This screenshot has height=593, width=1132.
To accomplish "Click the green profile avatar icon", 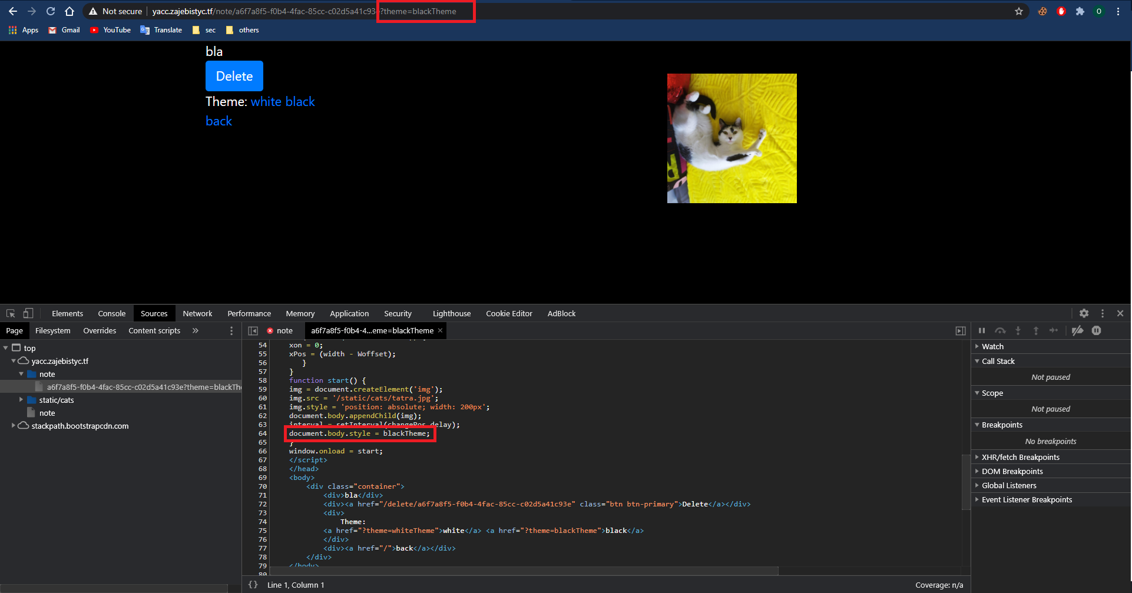I will [1099, 11].
